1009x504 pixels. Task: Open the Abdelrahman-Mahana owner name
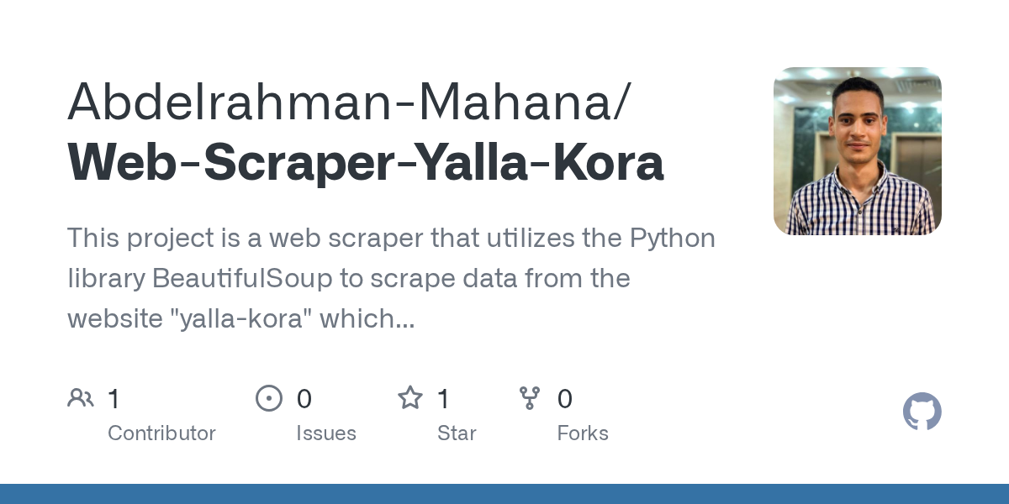pyautogui.click(x=346, y=101)
